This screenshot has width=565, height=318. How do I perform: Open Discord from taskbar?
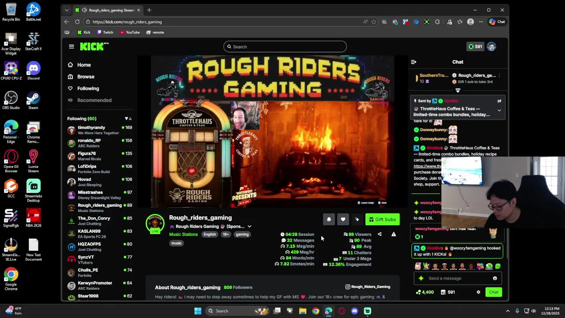click(354, 311)
